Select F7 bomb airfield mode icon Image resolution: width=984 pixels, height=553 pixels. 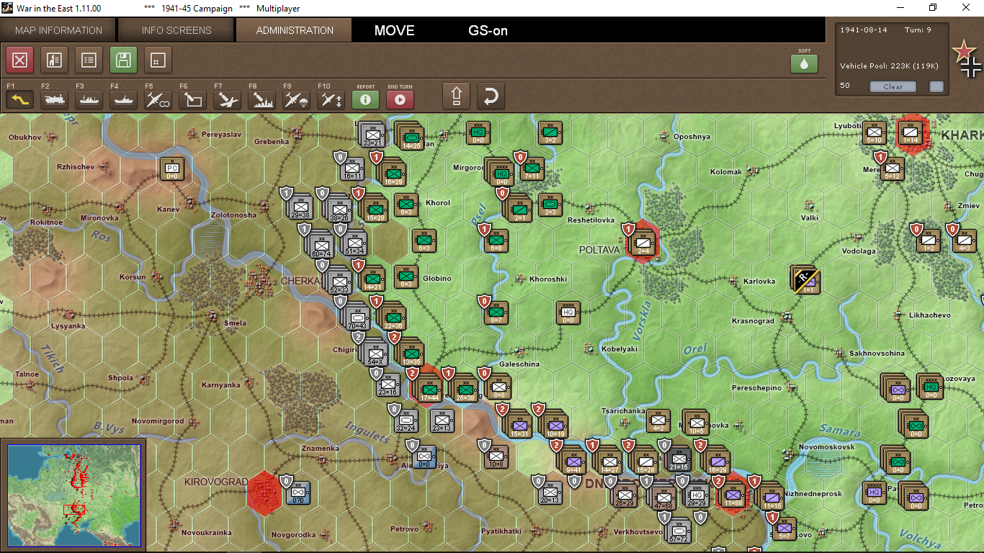(227, 99)
